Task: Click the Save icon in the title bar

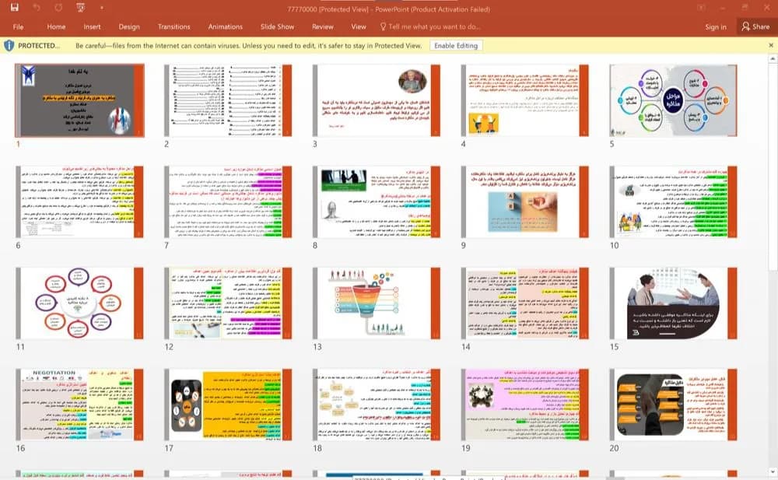Action: (x=14, y=8)
